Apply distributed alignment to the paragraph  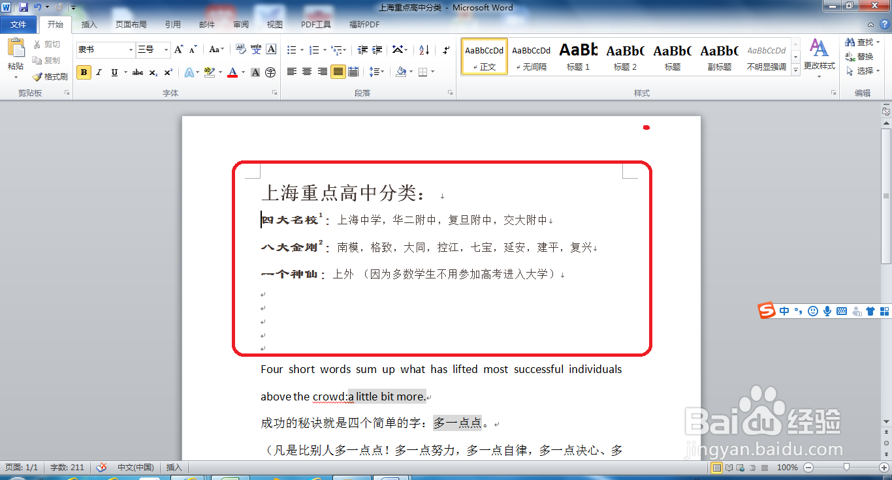pos(353,72)
